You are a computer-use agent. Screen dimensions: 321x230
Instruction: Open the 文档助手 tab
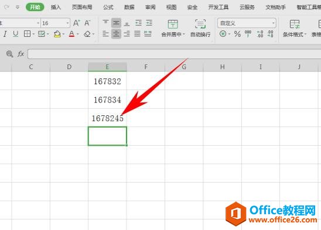[x=275, y=7]
